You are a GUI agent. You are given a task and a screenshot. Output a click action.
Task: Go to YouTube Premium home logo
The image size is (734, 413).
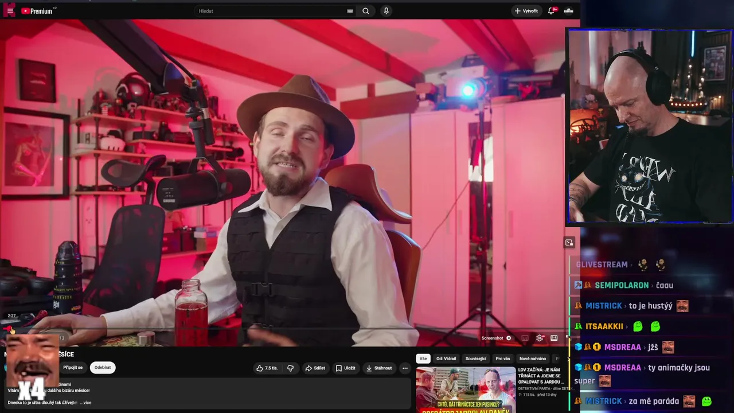pos(37,11)
